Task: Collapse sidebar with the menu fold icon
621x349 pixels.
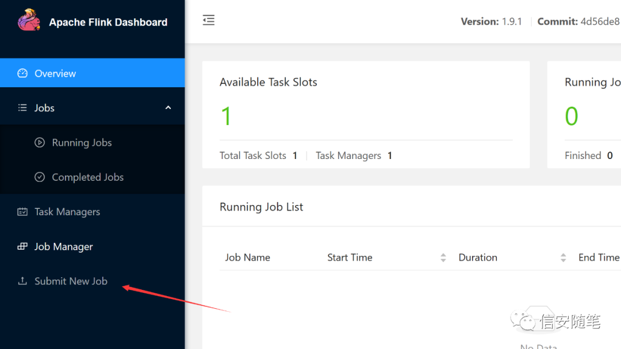Action: [x=209, y=20]
